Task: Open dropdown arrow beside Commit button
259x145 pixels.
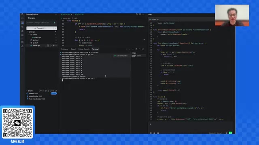Action: (55, 28)
